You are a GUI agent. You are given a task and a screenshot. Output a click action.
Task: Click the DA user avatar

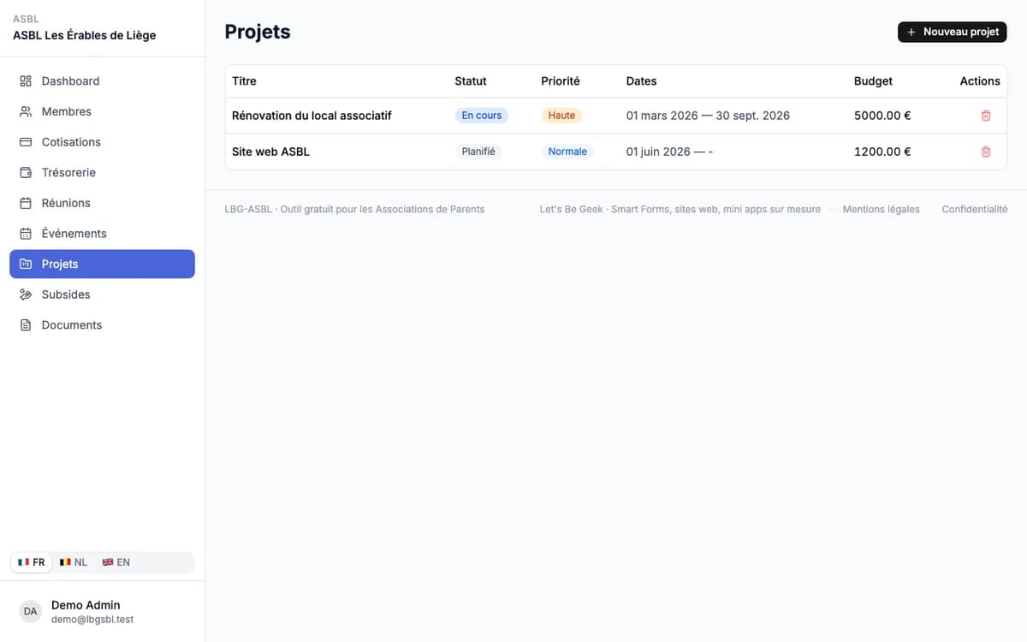pos(31,611)
